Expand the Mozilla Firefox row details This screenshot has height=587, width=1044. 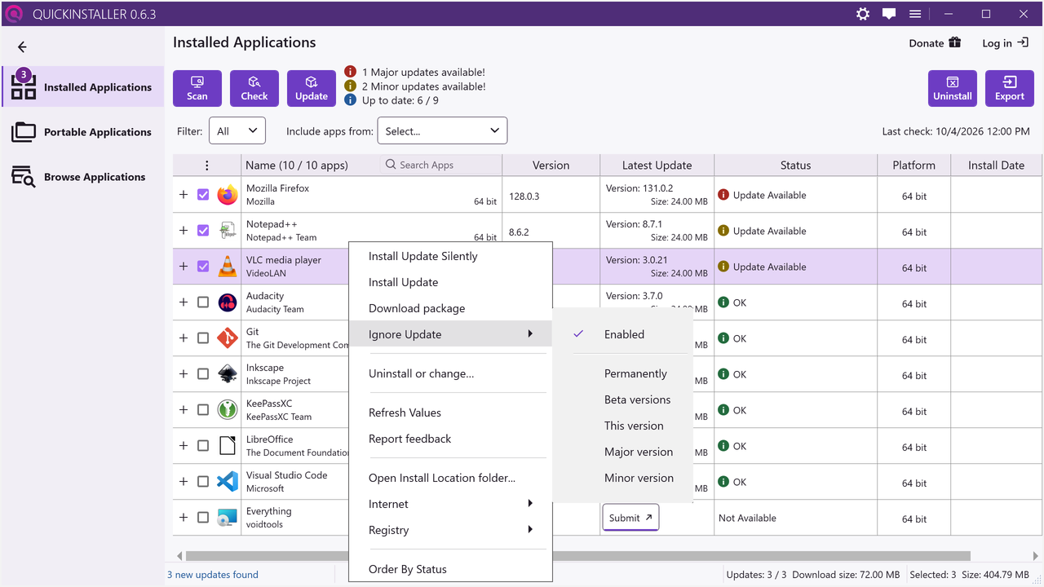click(184, 195)
